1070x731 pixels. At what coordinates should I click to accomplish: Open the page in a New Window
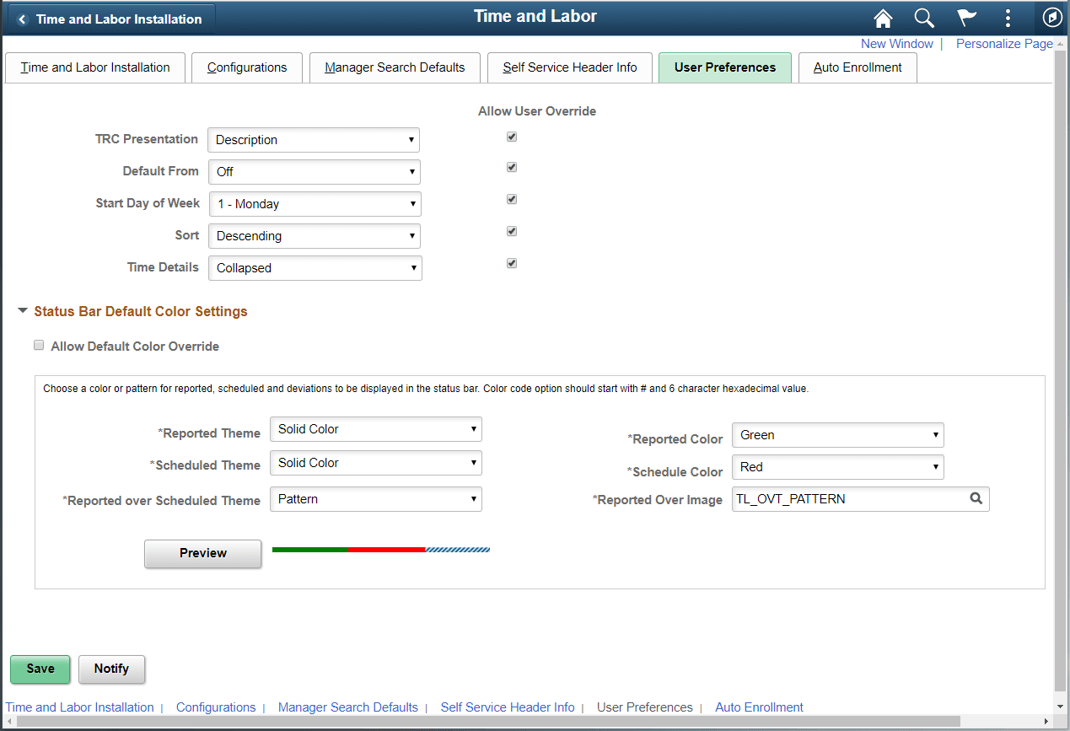[x=896, y=43]
